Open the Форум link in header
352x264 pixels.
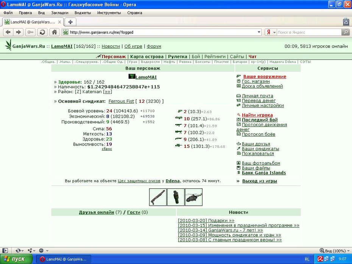(x=154, y=46)
